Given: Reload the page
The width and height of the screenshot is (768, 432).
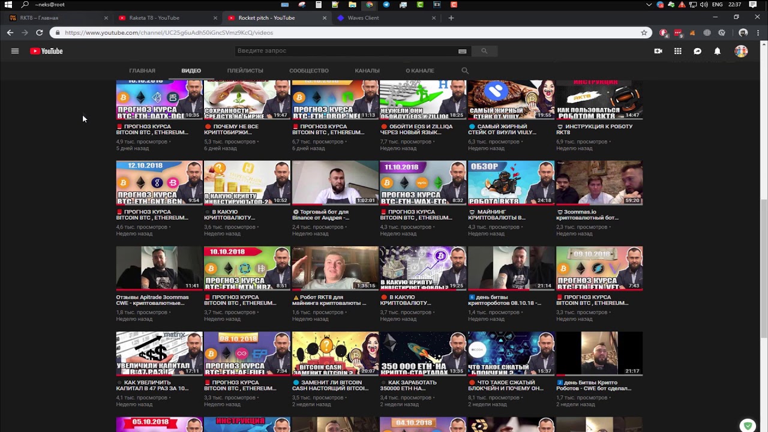Looking at the screenshot, I should pyautogui.click(x=40, y=32).
